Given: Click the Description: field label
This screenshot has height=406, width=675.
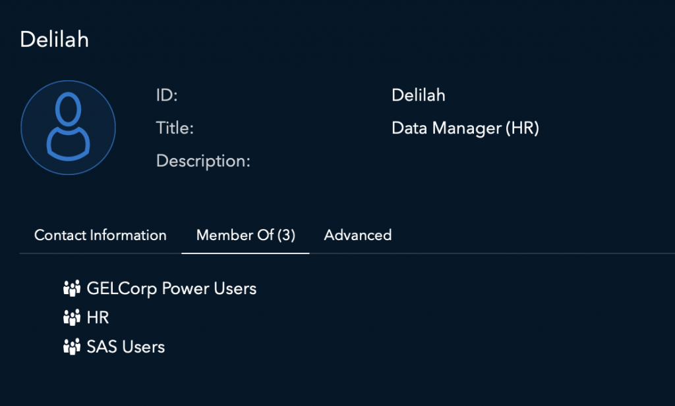Looking at the screenshot, I should [x=203, y=161].
